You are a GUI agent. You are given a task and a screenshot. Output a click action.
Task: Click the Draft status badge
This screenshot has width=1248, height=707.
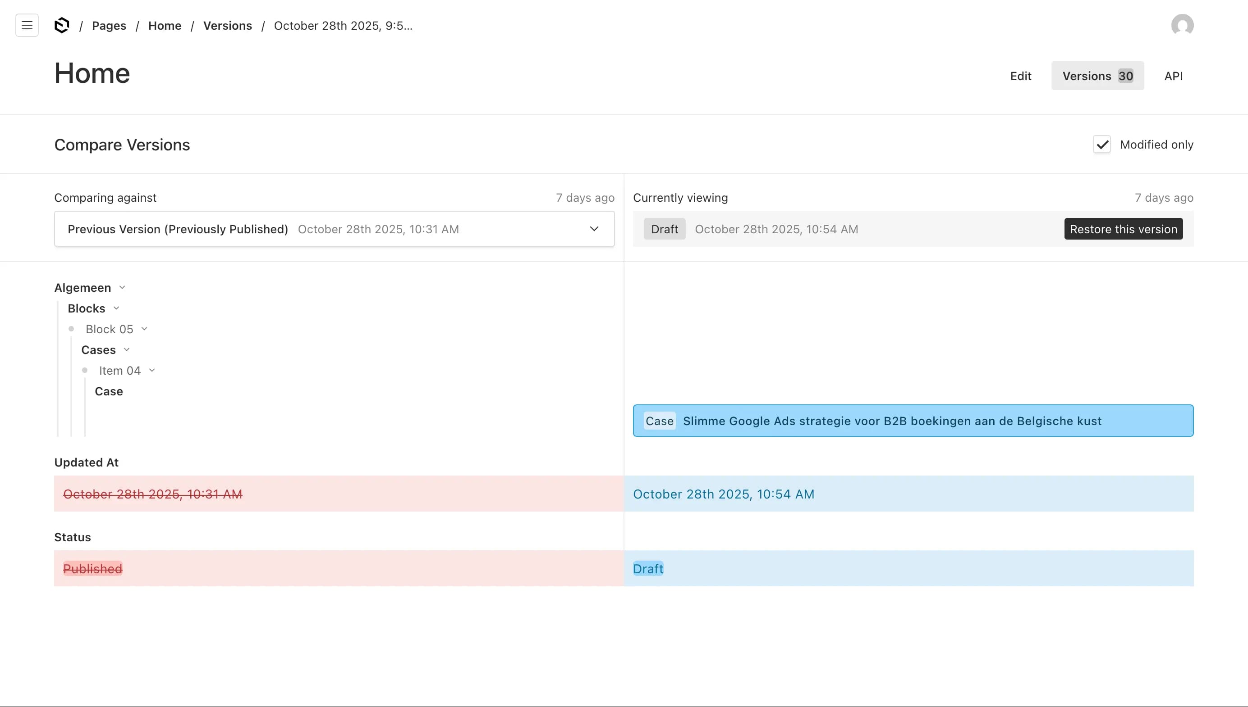[x=664, y=229]
